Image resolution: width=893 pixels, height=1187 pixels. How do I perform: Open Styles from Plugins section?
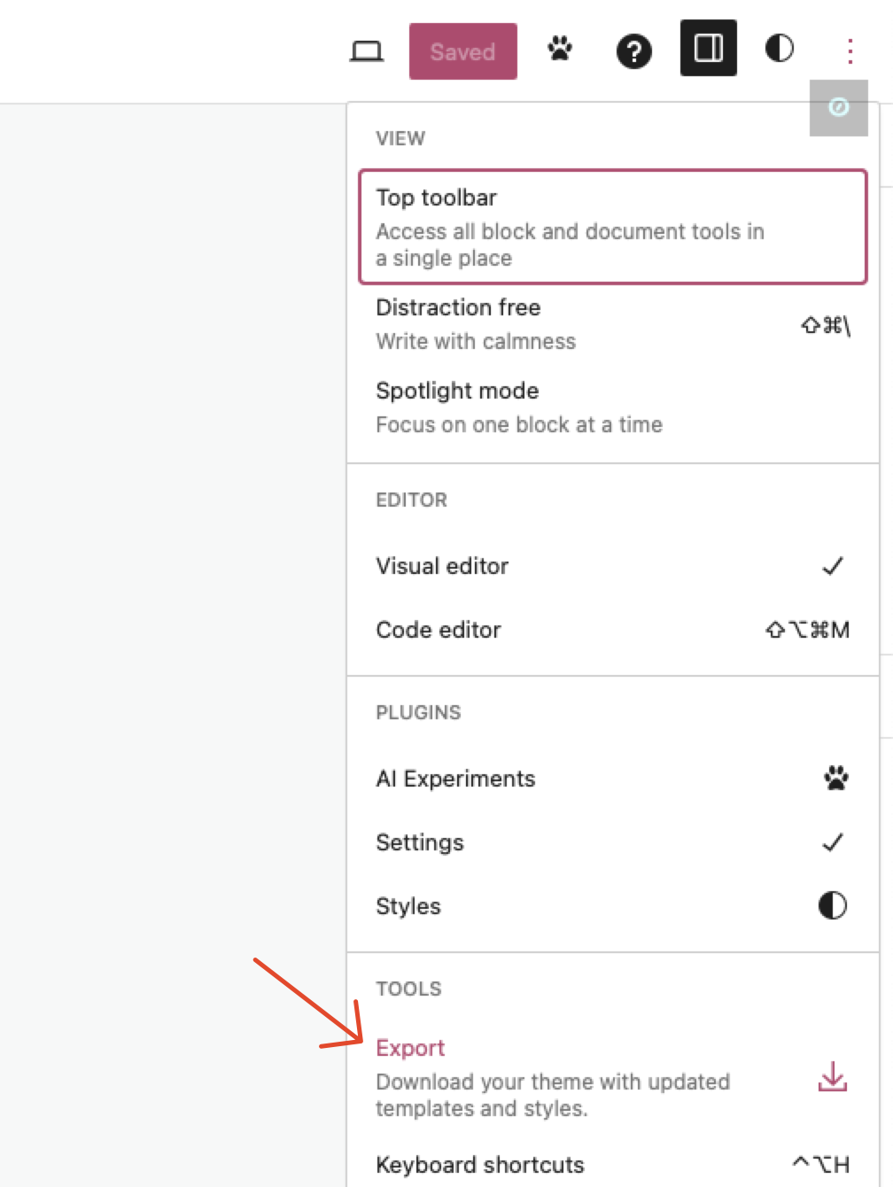coord(612,906)
